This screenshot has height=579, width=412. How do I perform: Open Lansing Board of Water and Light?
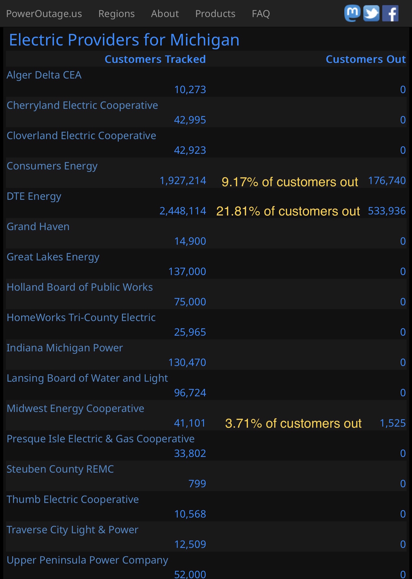87,378
